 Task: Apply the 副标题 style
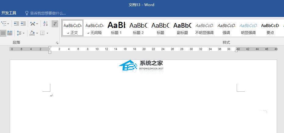(x=182, y=28)
